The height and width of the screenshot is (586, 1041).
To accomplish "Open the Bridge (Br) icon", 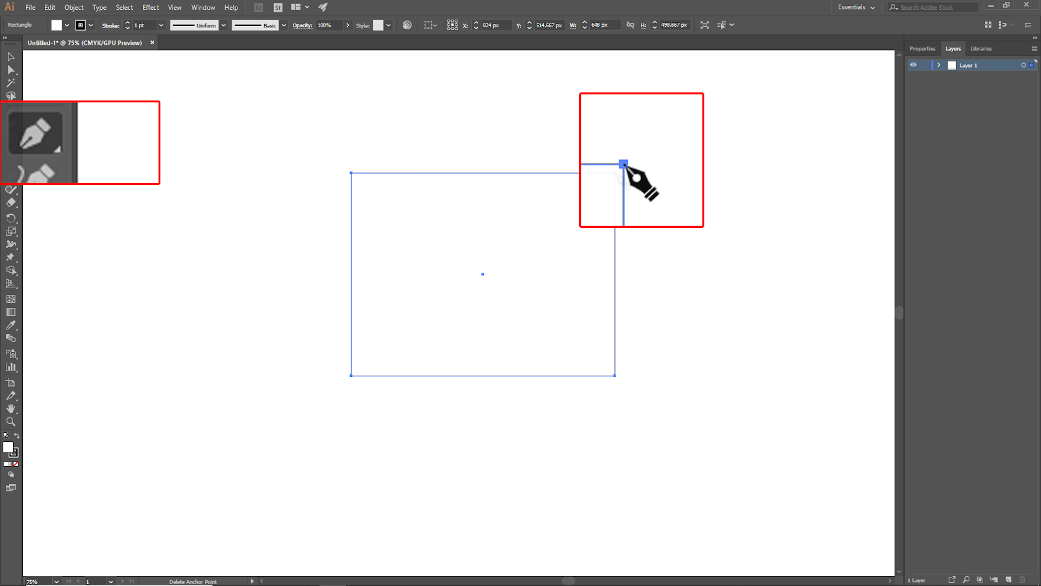I will pyautogui.click(x=259, y=8).
